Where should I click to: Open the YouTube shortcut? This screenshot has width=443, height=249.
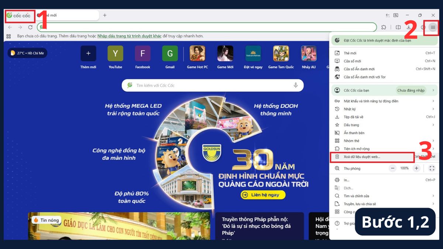pyautogui.click(x=115, y=57)
